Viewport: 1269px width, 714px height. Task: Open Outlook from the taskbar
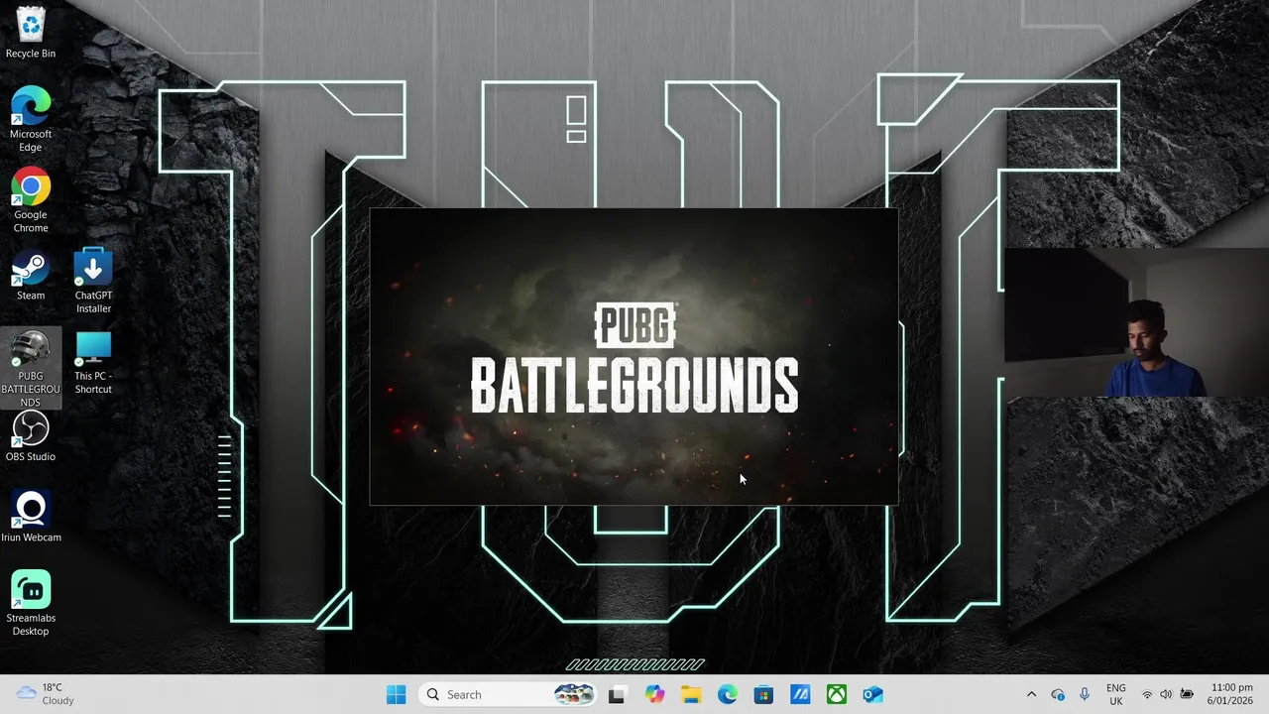[x=872, y=694]
